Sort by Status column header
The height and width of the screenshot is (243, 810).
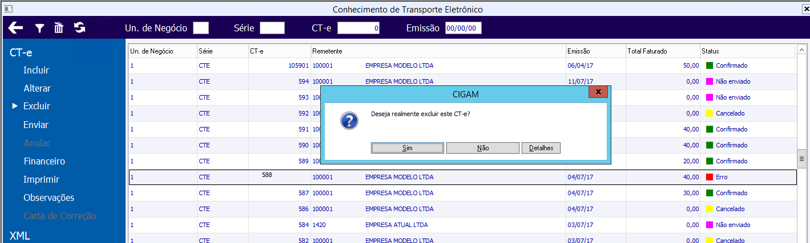[748, 51]
